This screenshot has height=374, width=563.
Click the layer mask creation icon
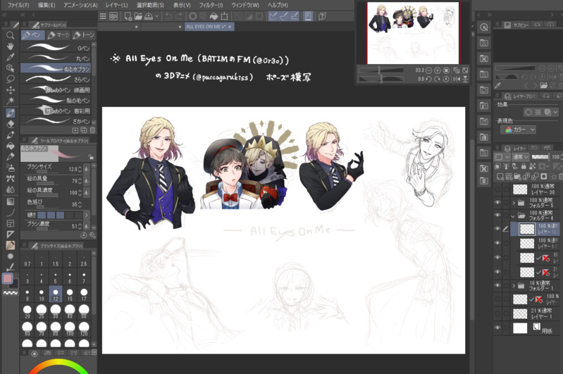(544, 176)
